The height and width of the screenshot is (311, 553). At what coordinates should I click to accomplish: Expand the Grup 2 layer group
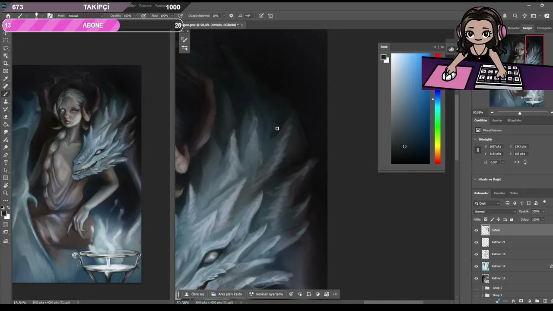pyautogui.click(x=482, y=288)
